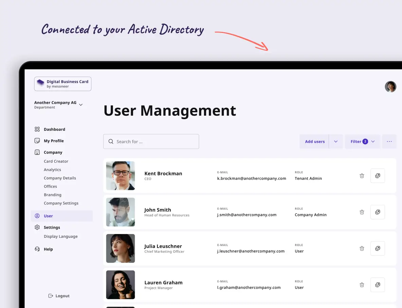The image size is (402, 308).
Task: Open Julia Leuschner's card via share icon
Action: pos(378,249)
